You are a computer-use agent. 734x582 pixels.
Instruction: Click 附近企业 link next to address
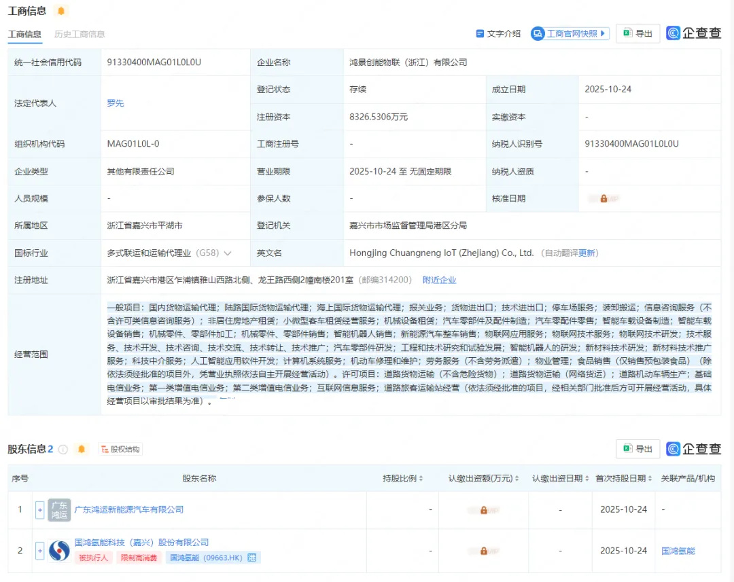439,280
